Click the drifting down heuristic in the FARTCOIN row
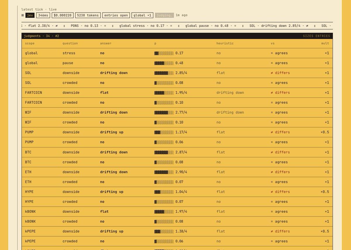 (x=230, y=93)
